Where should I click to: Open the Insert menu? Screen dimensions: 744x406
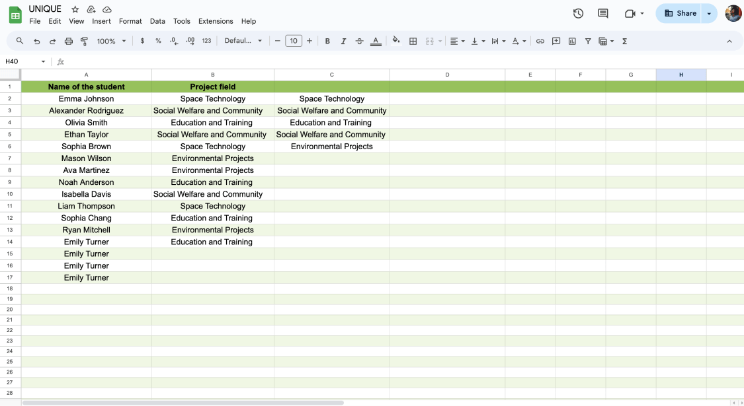[101, 21]
